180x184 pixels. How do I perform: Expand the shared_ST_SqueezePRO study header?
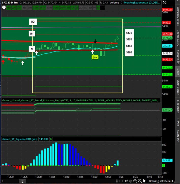(20, 139)
